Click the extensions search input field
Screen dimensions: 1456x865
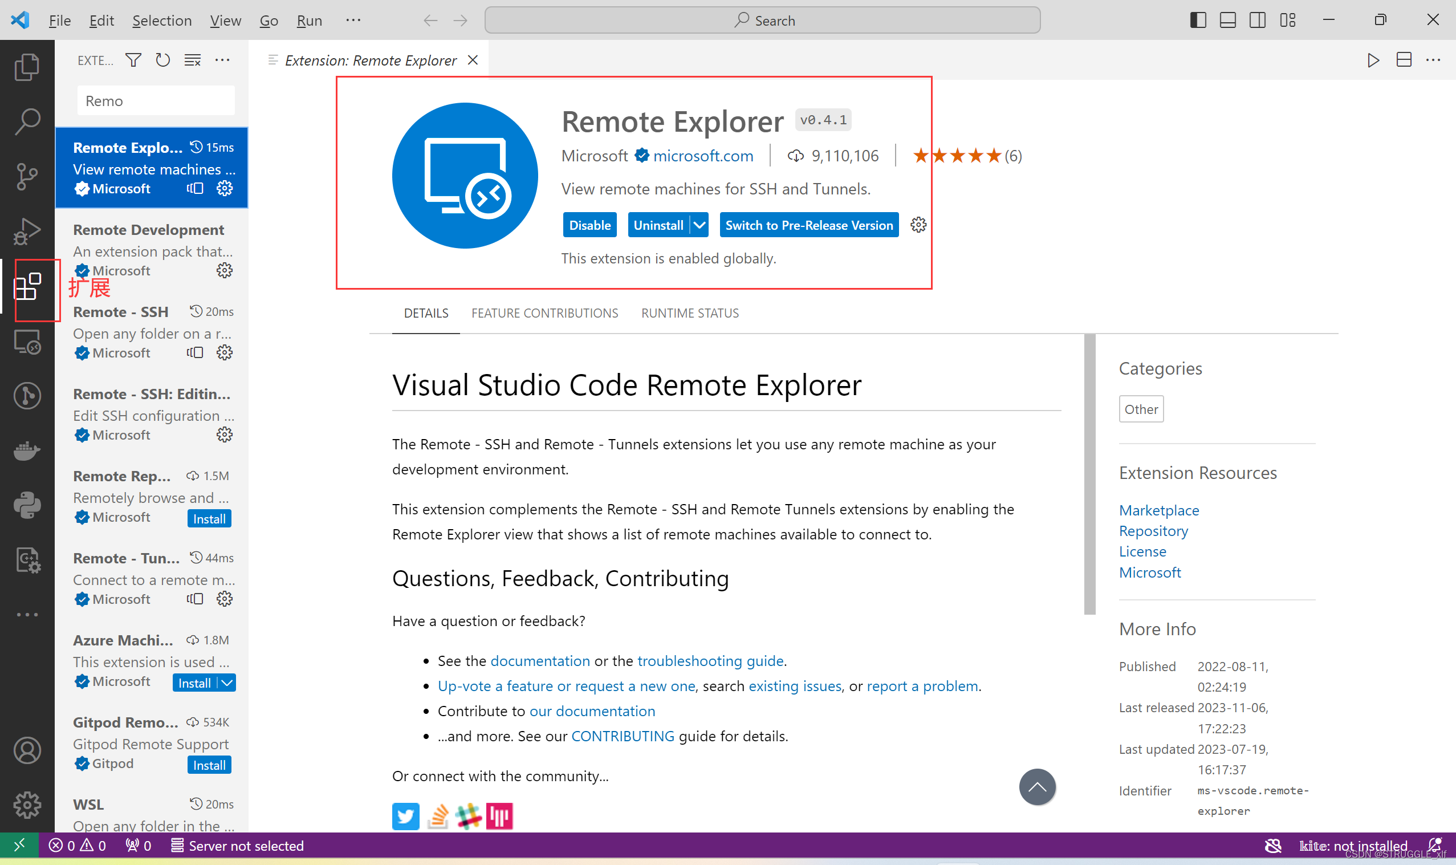(156, 101)
